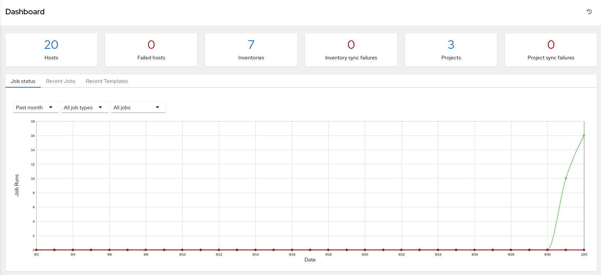
Task: Expand the All jobs status dropdown
Action: pos(138,107)
